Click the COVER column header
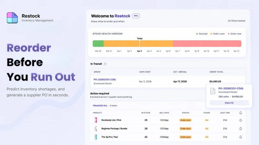 (207, 113)
